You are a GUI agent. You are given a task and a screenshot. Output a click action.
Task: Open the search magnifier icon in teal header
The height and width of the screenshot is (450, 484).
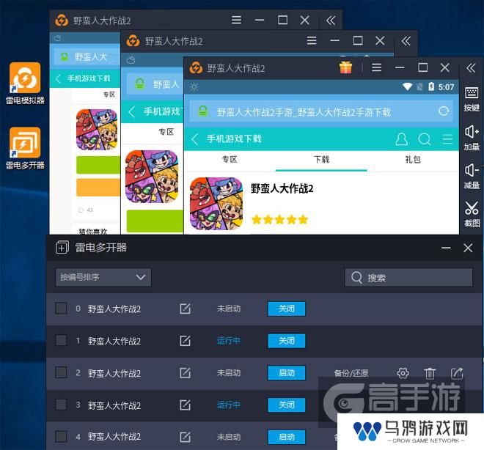click(425, 139)
